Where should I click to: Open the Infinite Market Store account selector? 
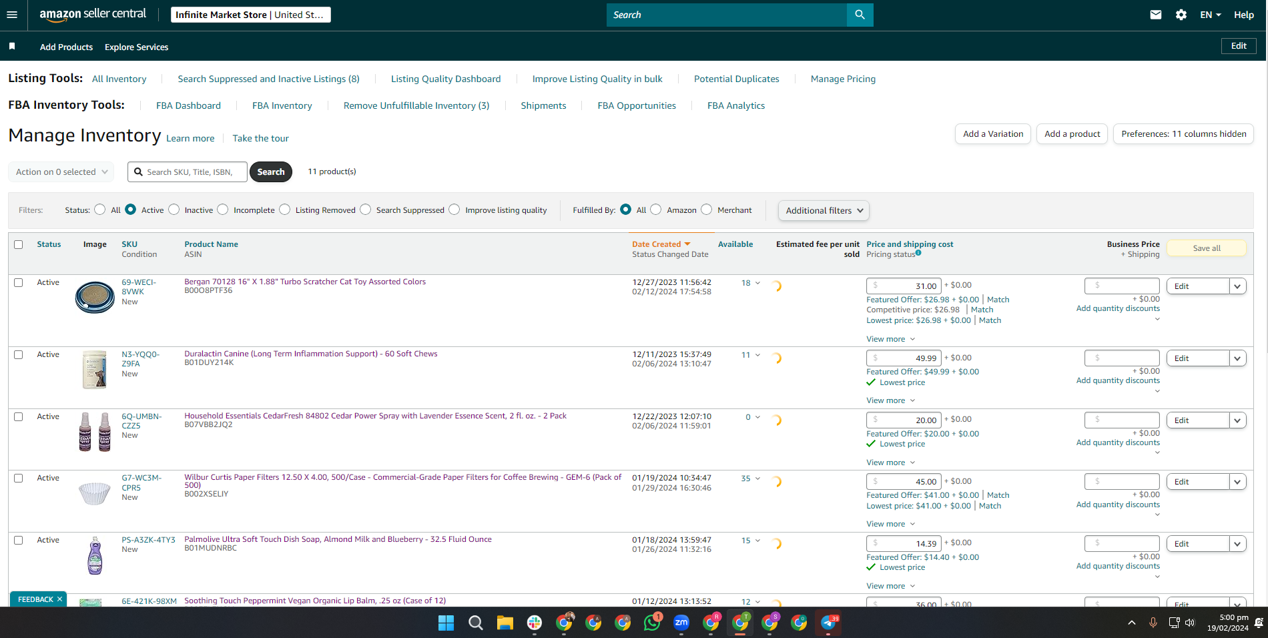coord(250,15)
